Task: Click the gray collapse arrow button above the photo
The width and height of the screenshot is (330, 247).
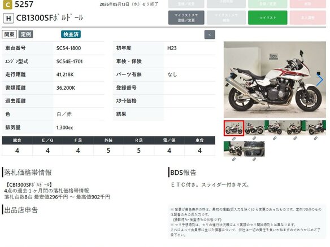Action: point(210,34)
